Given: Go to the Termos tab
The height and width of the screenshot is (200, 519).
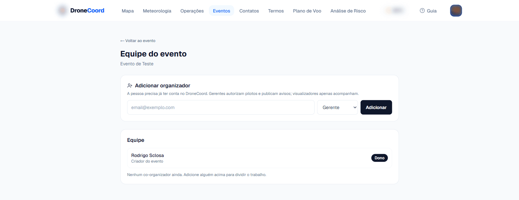Looking at the screenshot, I should (x=276, y=11).
